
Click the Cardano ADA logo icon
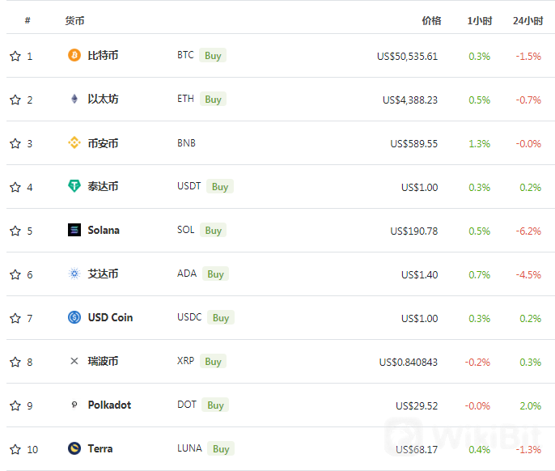74,274
